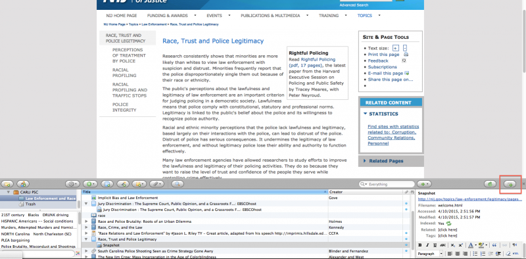Open the Rightful Policing pdf link
This screenshot has width=526, height=259.
click(312, 62)
